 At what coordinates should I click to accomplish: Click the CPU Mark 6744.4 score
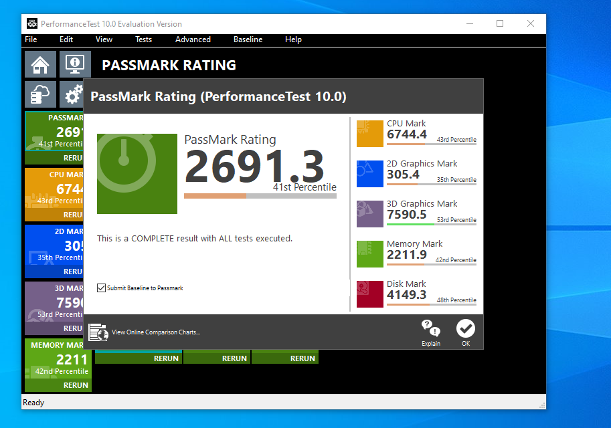(407, 134)
